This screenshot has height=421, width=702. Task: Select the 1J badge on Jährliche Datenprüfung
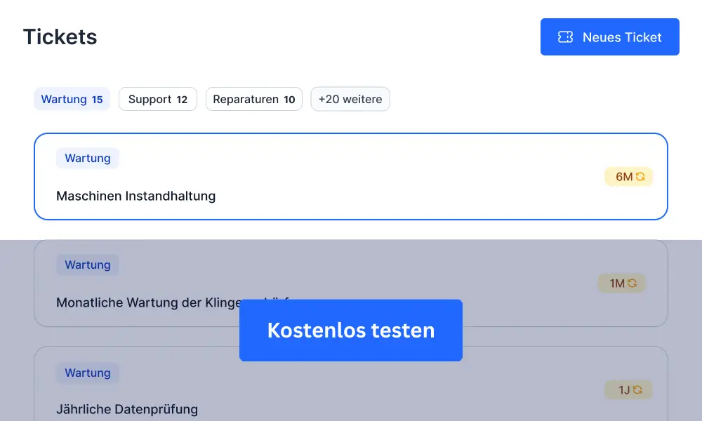coord(628,389)
